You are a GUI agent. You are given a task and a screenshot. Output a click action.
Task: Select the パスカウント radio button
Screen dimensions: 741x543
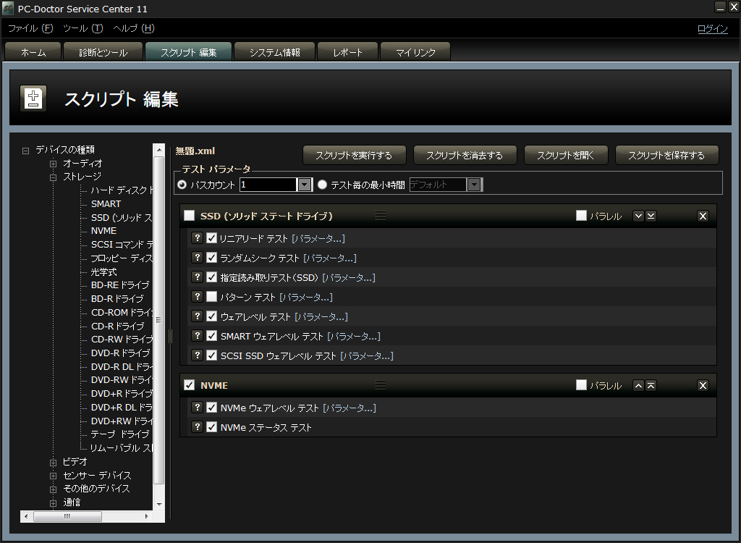[x=182, y=185]
